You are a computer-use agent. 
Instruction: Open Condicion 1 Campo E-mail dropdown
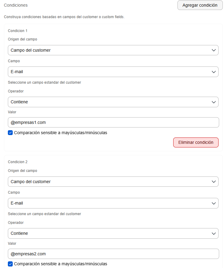(x=113, y=72)
